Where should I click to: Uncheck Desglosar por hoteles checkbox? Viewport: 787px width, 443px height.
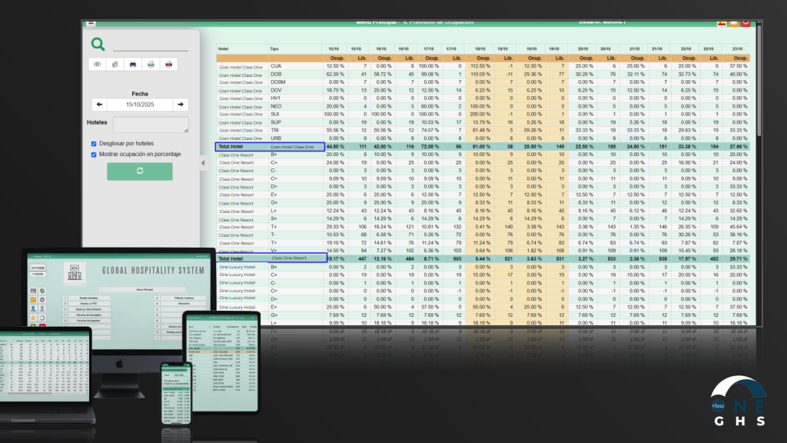94,143
